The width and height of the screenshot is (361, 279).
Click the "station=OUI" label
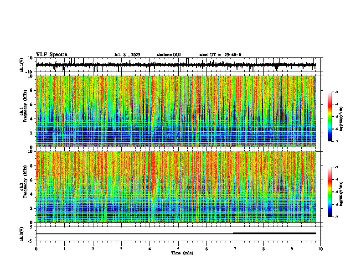click(x=169, y=55)
